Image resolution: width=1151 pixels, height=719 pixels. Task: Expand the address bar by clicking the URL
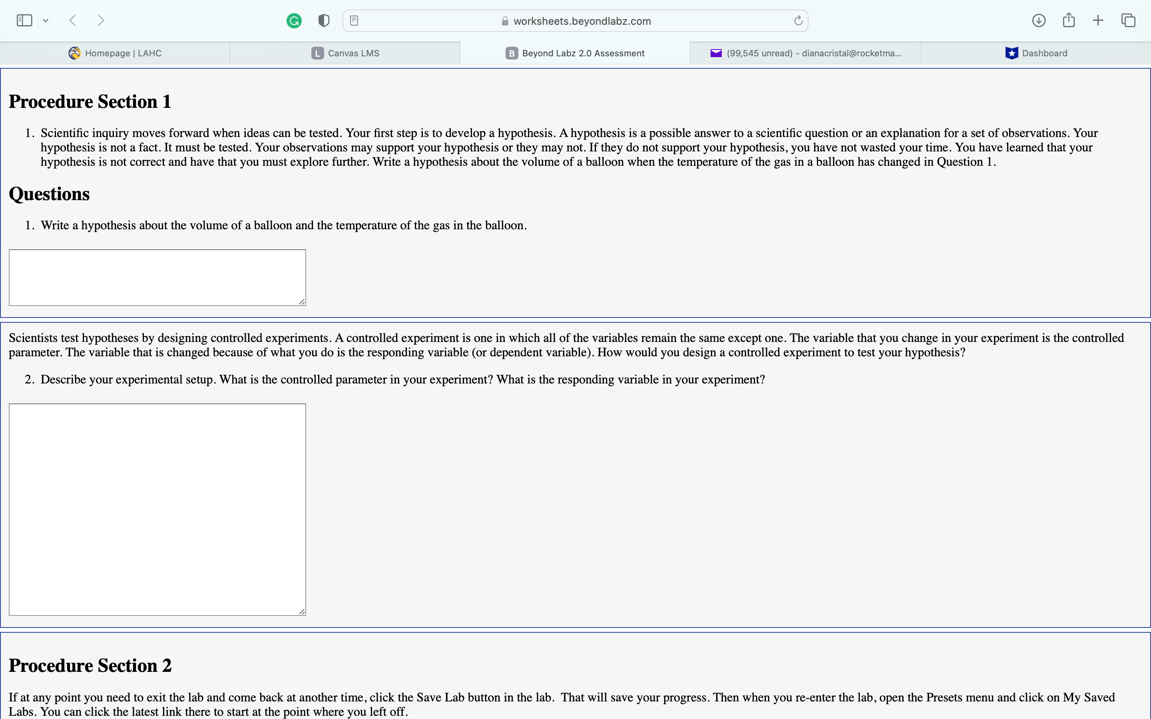tap(583, 21)
